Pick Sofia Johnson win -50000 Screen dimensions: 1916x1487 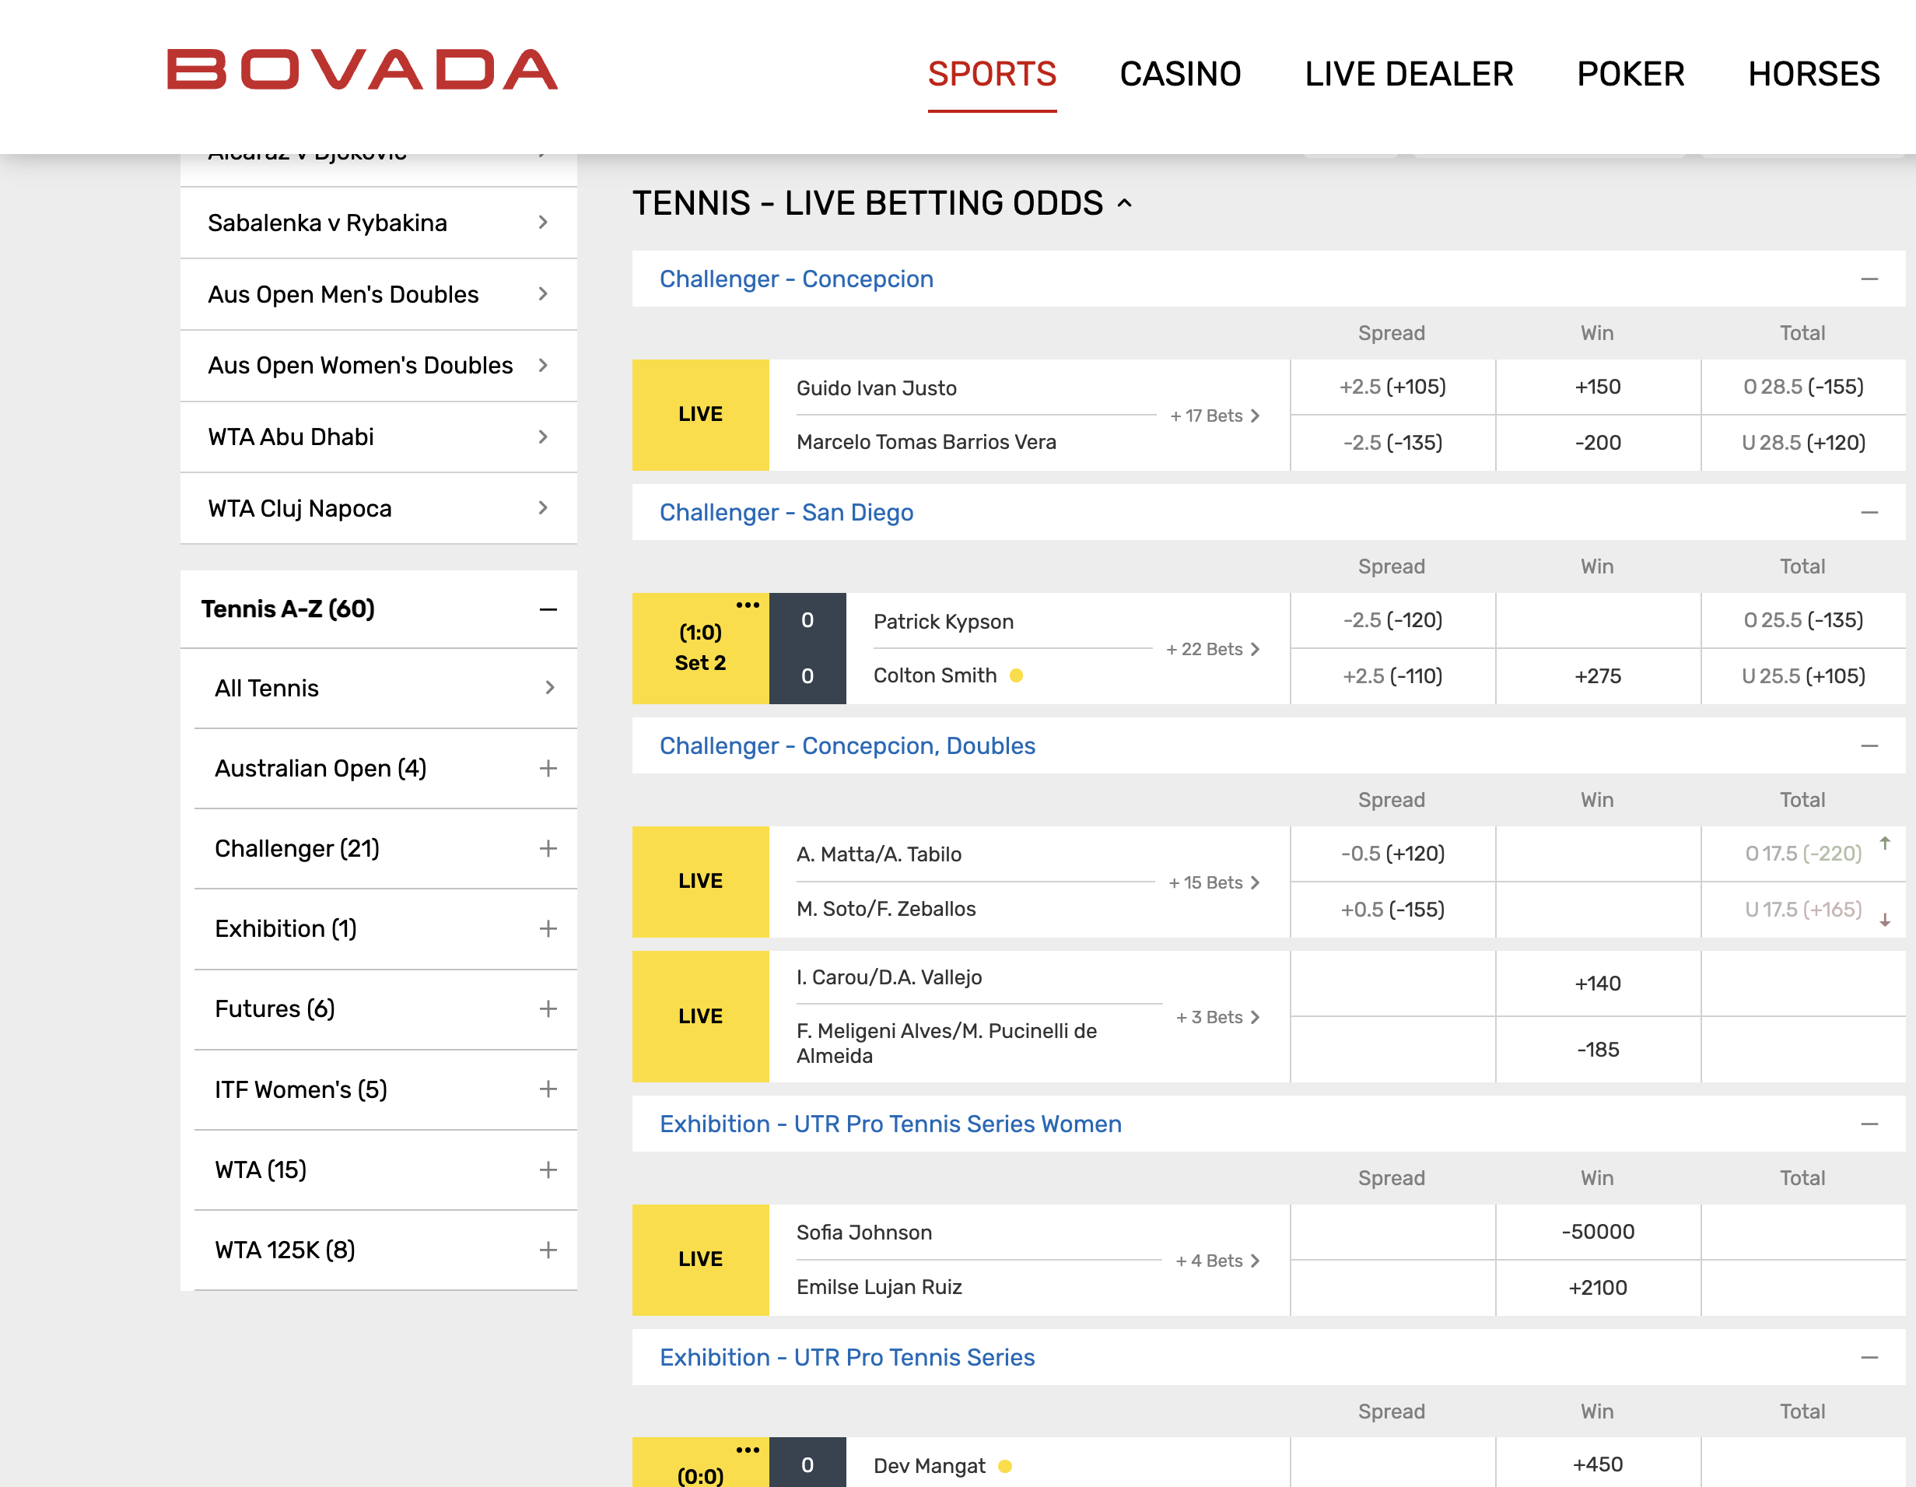pos(1598,1232)
